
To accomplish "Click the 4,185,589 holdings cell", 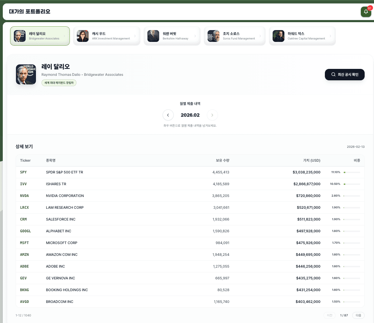I will pos(221,184).
